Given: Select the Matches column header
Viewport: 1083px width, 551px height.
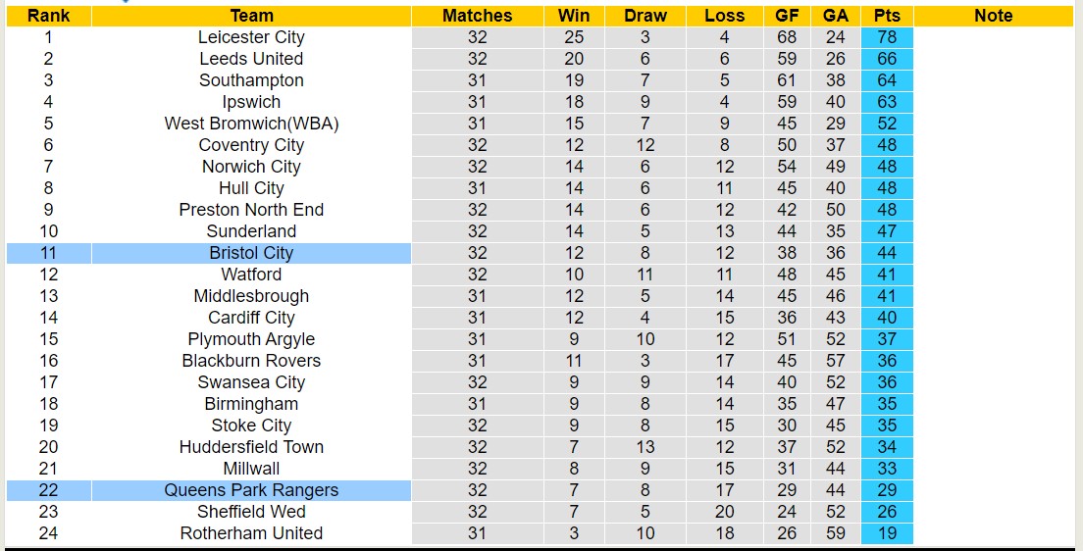Looking at the screenshot, I should pyautogui.click(x=478, y=16).
